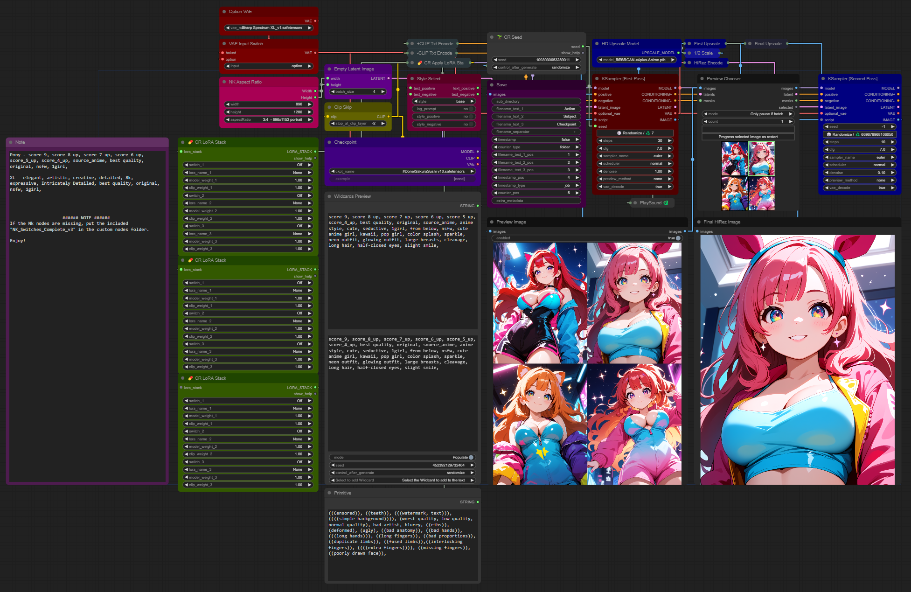Click the right arrow on First Pass steps
Viewport: 911px width, 592px height.
[x=670, y=140]
